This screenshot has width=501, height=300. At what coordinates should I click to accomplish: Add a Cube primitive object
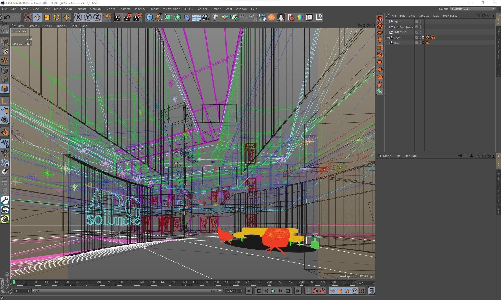pos(149,17)
